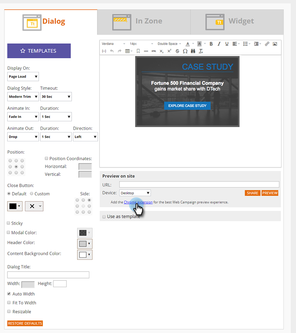Select the Default close button radio

[9, 194]
